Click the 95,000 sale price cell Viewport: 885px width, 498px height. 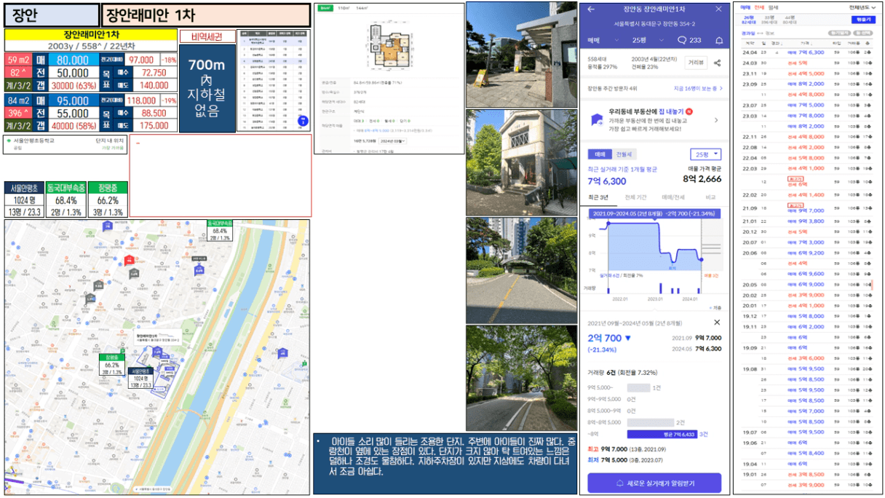click(x=73, y=100)
